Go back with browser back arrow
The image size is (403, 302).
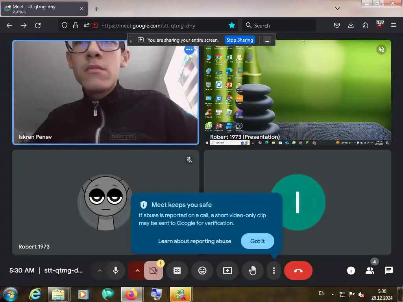click(9, 26)
